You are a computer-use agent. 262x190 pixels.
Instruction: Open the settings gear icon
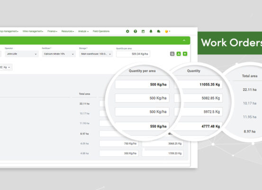click(x=127, y=31)
